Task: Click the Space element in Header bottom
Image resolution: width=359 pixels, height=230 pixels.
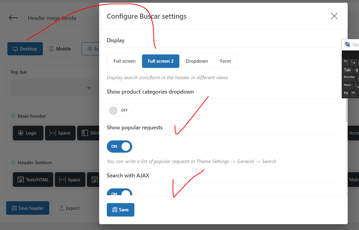Action: tap(70, 180)
